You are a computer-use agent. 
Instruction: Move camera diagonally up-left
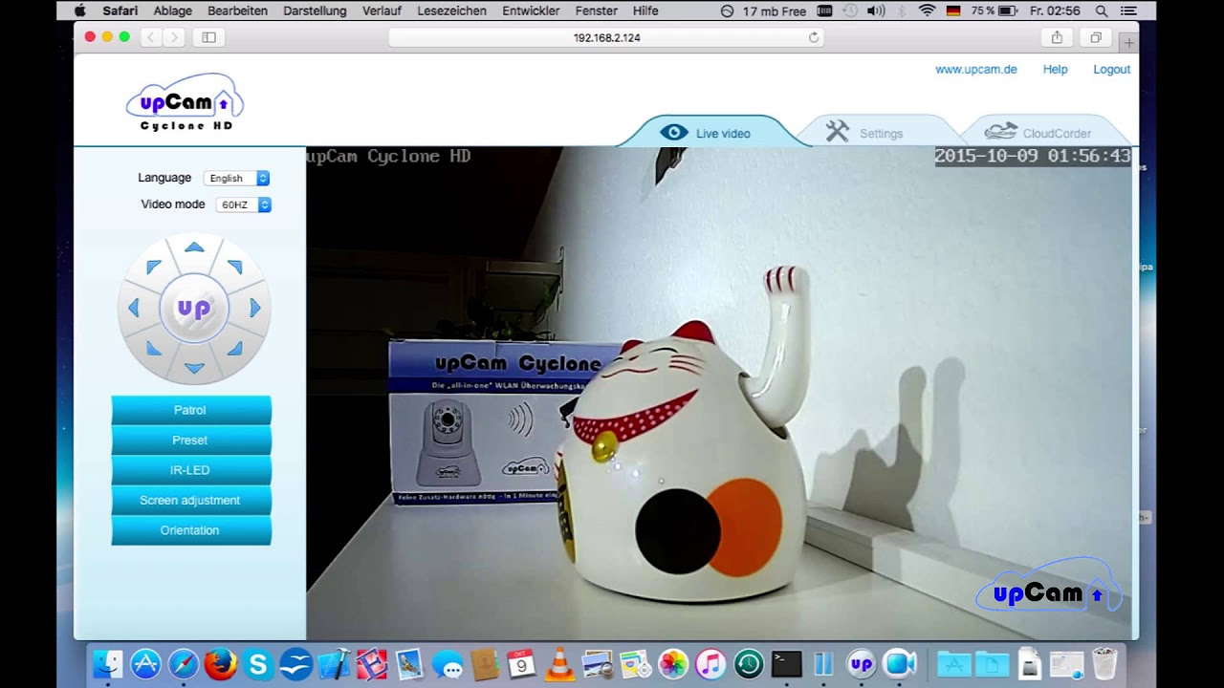(x=153, y=267)
